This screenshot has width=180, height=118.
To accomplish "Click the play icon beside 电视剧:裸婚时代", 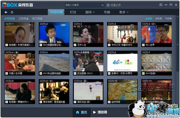I will coord(7,102).
